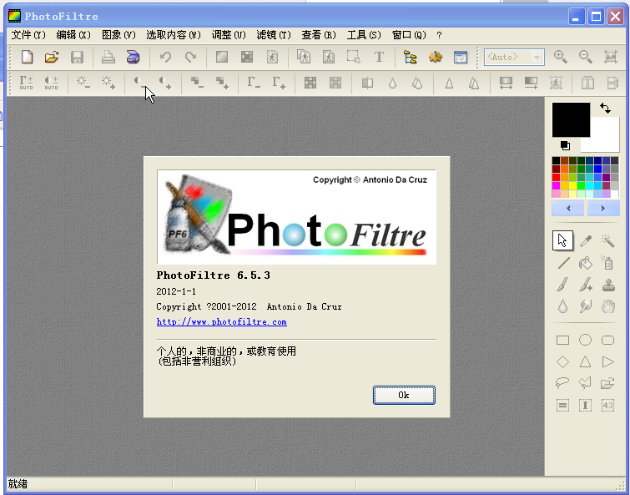
Task: Open the 选取内容(W) menu
Action: [x=174, y=35]
